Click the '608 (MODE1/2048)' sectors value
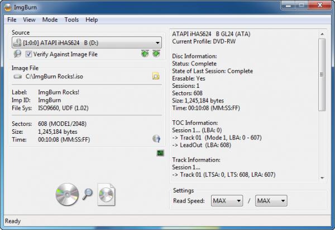The height and width of the screenshot is (230, 335). tap(62, 124)
